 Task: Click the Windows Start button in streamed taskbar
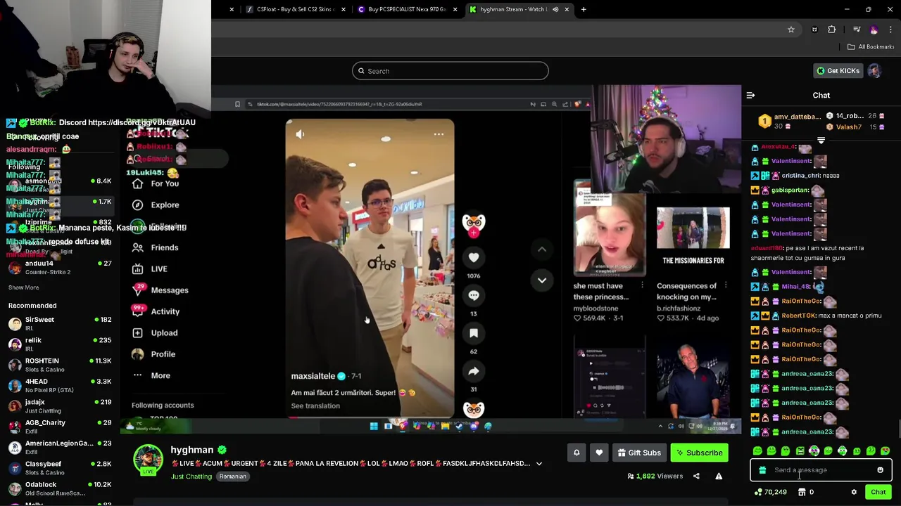(x=374, y=426)
